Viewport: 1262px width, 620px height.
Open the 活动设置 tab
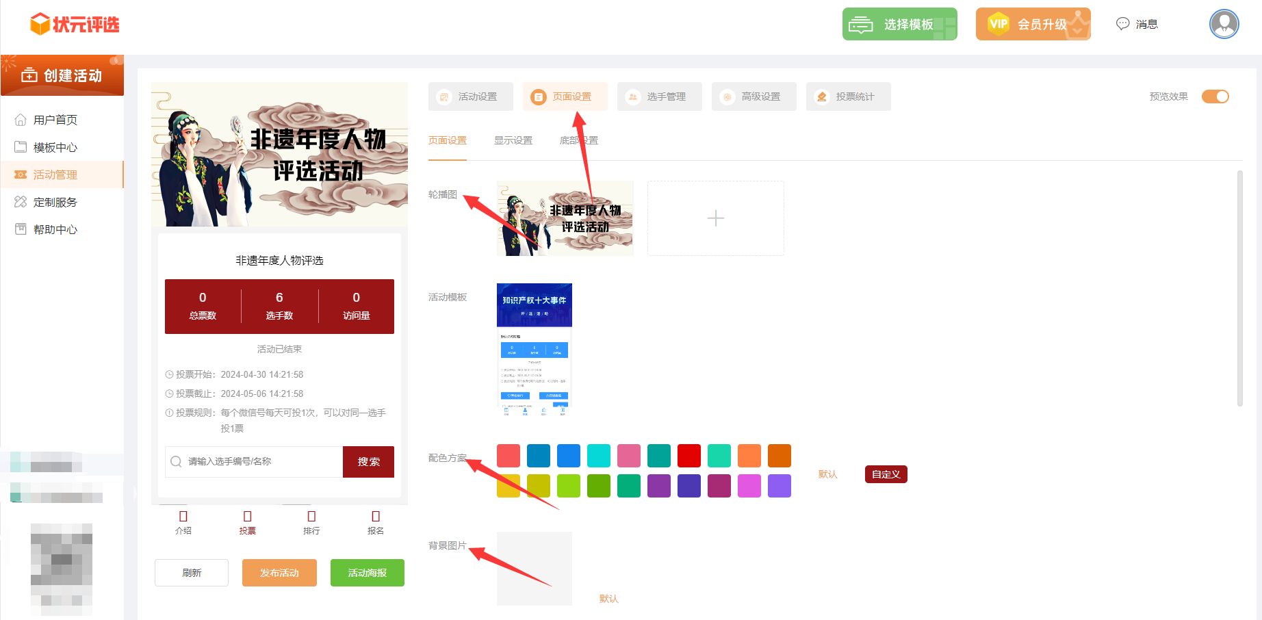(x=471, y=96)
